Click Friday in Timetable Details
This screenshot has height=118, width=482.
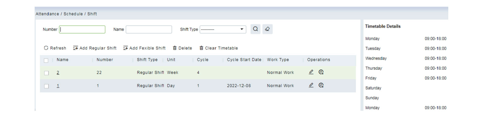point(371,78)
